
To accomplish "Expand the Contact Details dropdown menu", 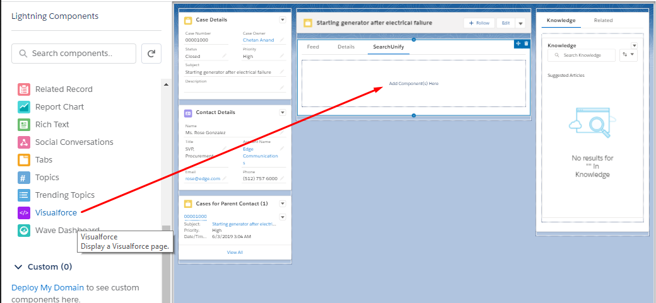I will pyautogui.click(x=283, y=113).
